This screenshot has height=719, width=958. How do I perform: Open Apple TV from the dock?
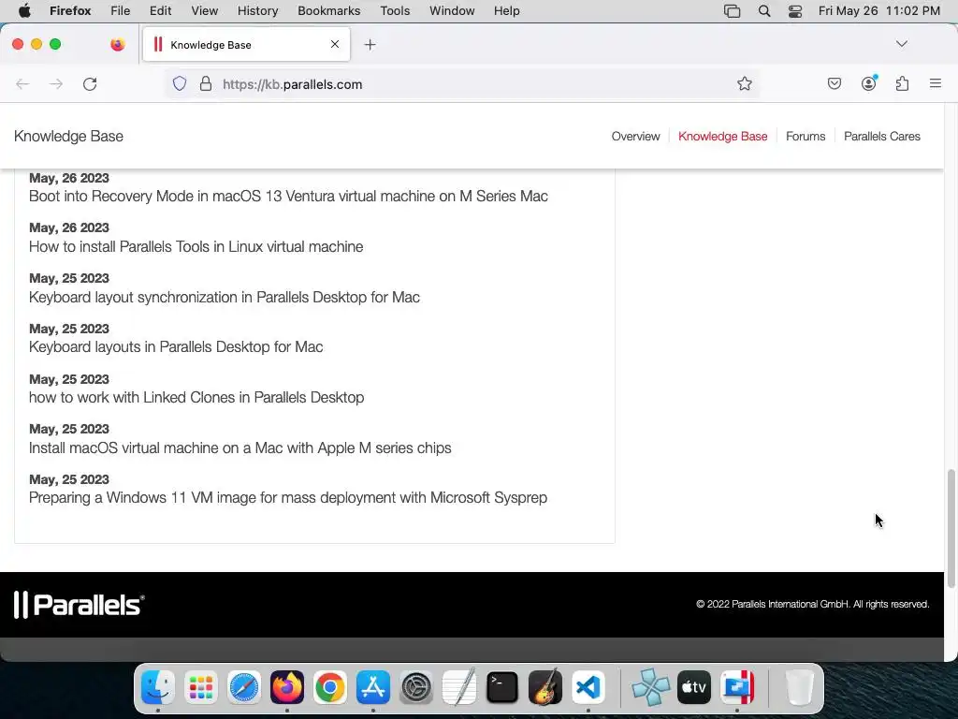(x=694, y=687)
